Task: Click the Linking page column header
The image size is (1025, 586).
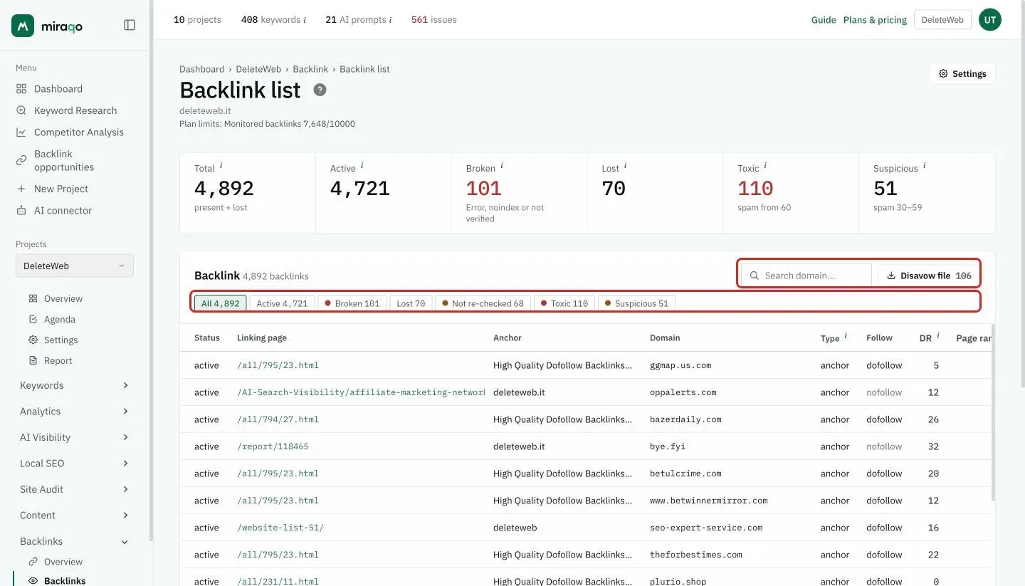Action: (262, 338)
